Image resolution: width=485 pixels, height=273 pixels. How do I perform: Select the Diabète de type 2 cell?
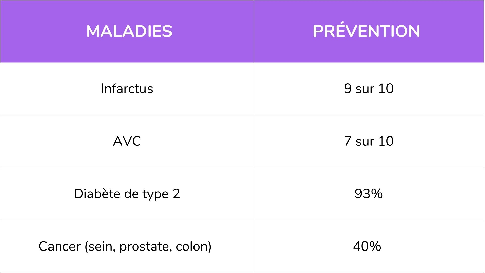(127, 194)
